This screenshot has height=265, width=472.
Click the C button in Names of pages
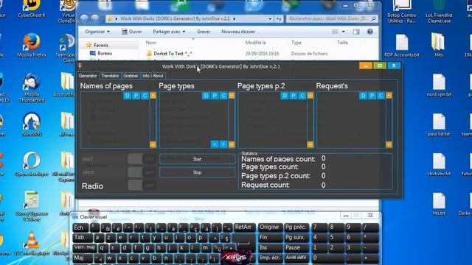click(145, 96)
